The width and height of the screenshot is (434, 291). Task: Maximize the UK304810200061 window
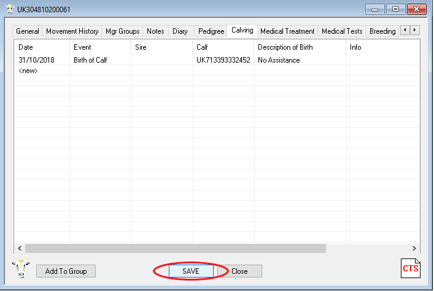pyautogui.click(x=395, y=9)
